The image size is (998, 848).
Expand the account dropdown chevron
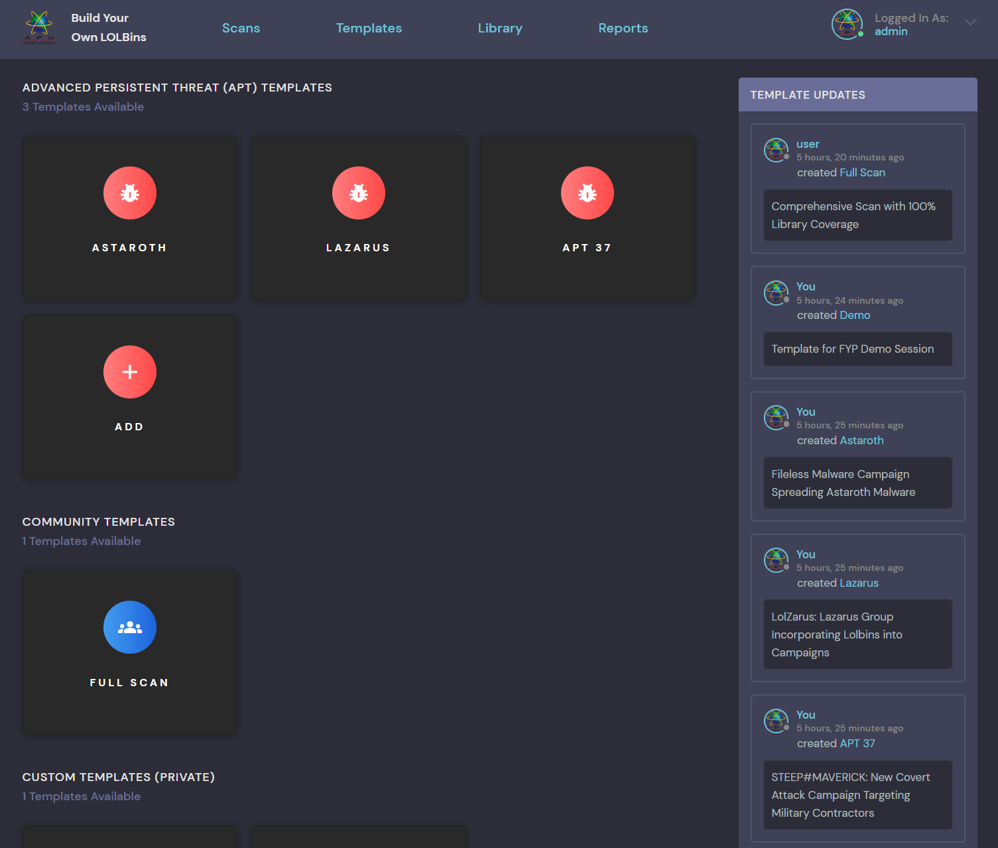click(970, 23)
